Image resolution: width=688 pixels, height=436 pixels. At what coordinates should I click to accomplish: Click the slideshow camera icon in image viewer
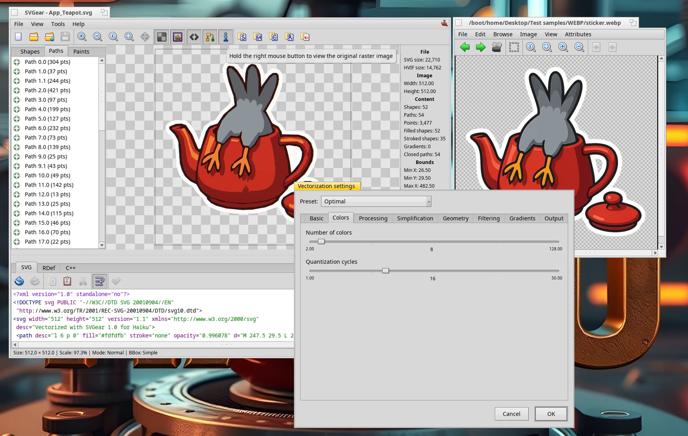coord(497,47)
